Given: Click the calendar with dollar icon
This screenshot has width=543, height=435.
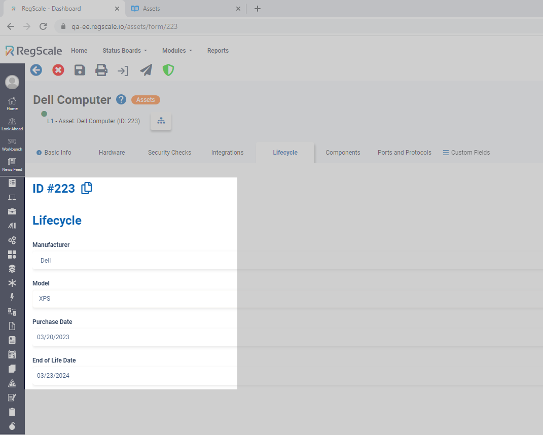Looking at the screenshot, I should tap(12, 354).
